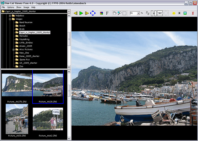
Task: Open the folder path dropdown arrow
Action: tap(69, 11)
